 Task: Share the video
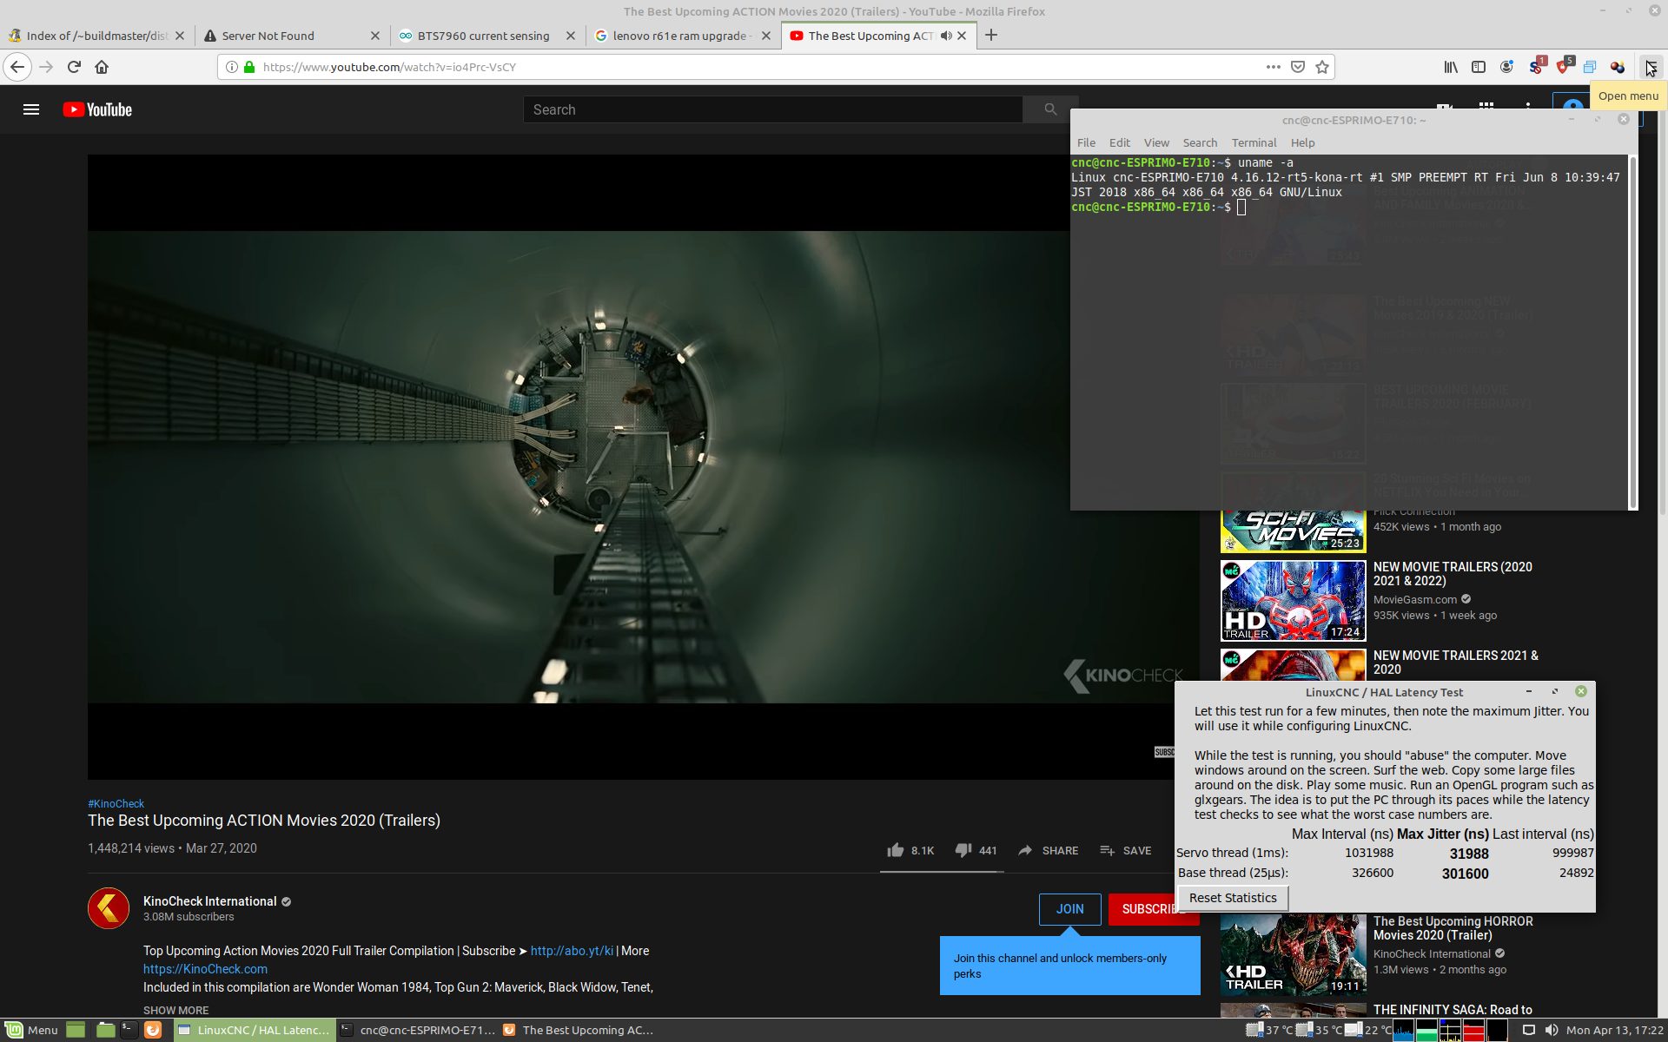point(1048,850)
